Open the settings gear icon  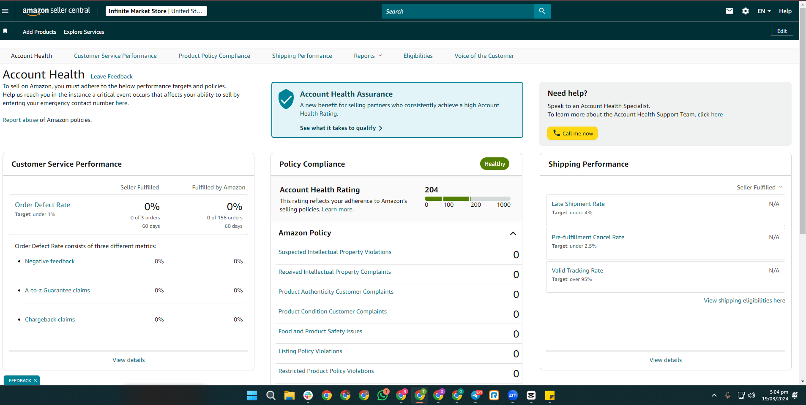[x=746, y=11]
